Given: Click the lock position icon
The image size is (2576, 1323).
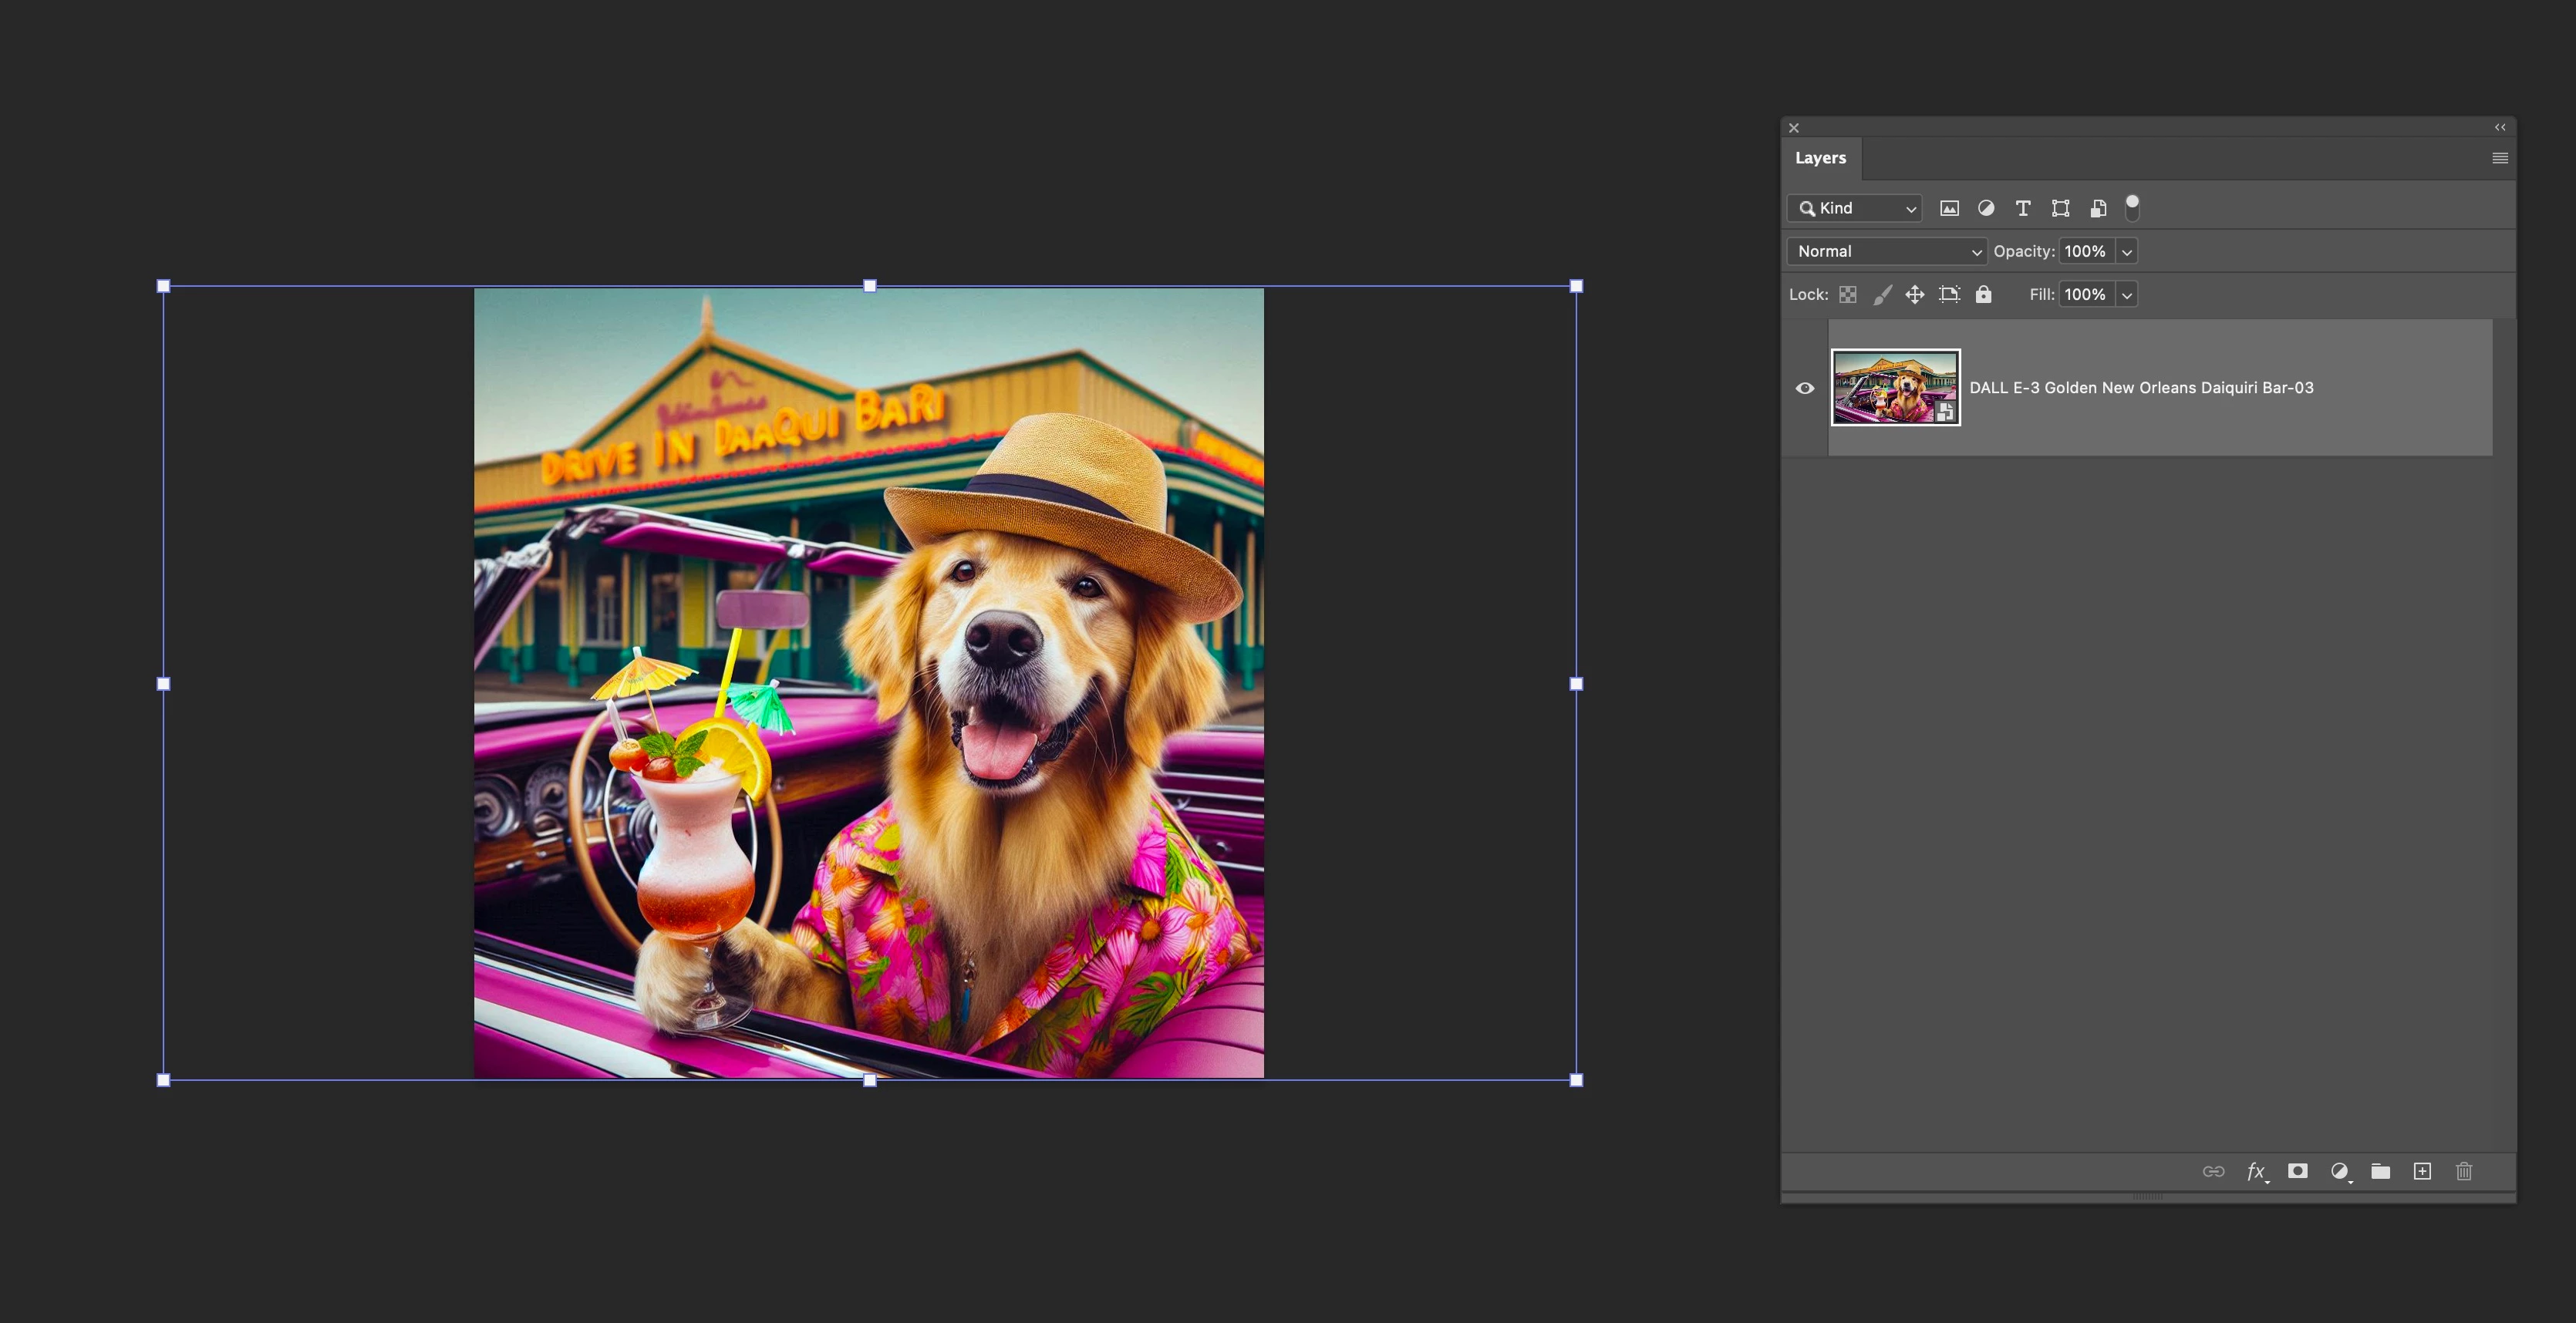Looking at the screenshot, I should [1914, 294].
